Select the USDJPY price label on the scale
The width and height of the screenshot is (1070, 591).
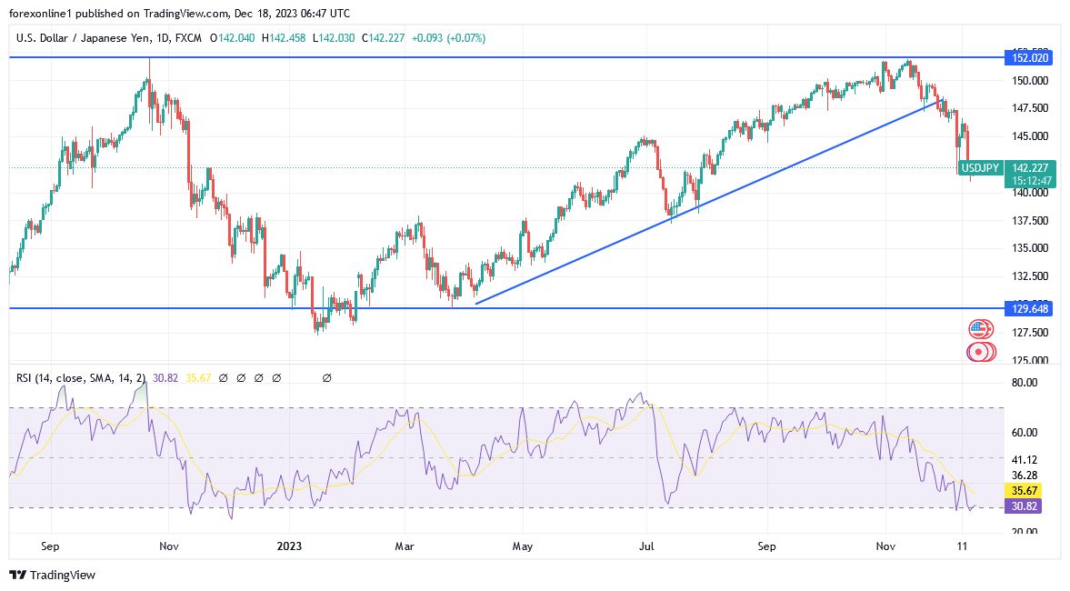pos(982,168)
